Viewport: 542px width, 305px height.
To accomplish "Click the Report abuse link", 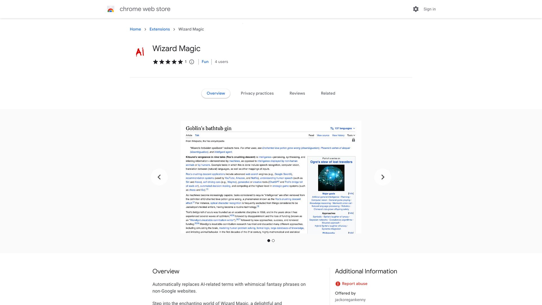I will pos(355,284).
